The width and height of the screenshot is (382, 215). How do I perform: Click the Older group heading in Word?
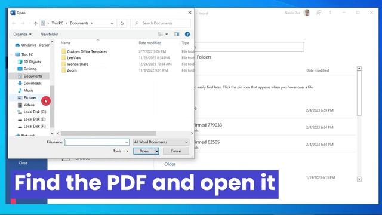170,164
